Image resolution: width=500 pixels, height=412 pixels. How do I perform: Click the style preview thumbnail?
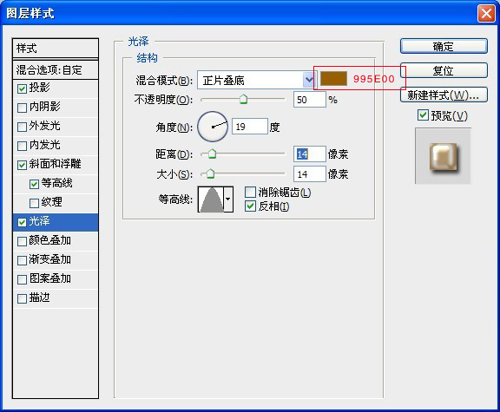443,156
